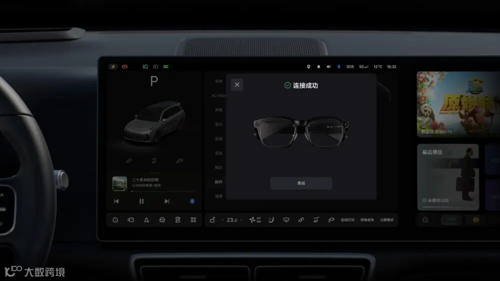Tap the home icon on right screen
Image resolution: width=500 pixels, height=281 pixels.
tap(425, 220)
